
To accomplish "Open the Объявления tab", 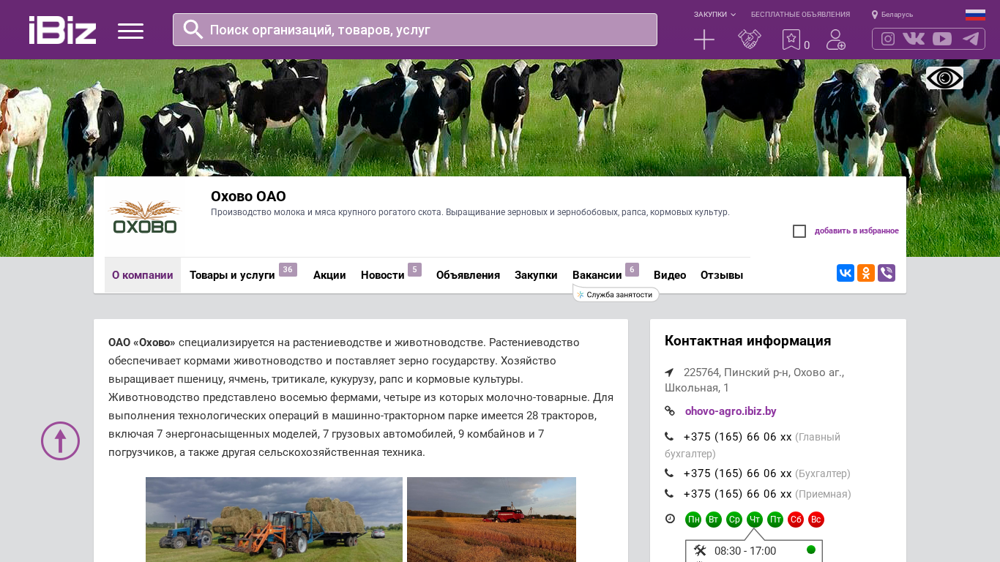I will point(468,275).
